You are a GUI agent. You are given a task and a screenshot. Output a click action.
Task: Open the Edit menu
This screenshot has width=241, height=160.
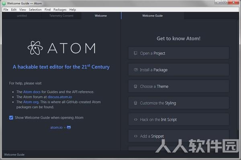pos(14,10)
